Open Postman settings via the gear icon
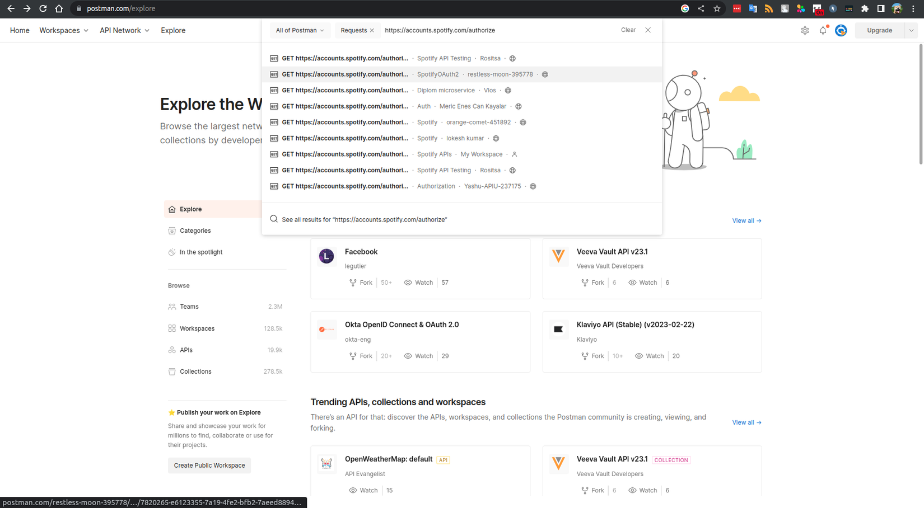Image resolution: width=924 pixels, height=508 pixels. pos(805,30)
